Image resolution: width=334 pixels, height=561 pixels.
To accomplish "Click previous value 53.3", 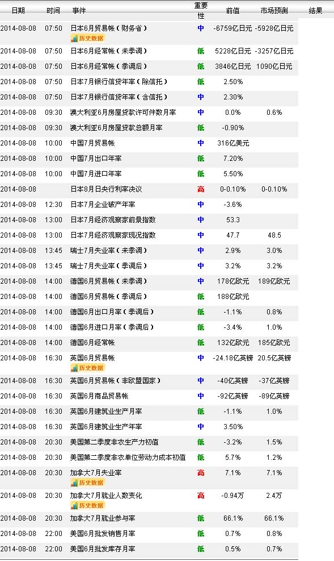I will [232, 221].
